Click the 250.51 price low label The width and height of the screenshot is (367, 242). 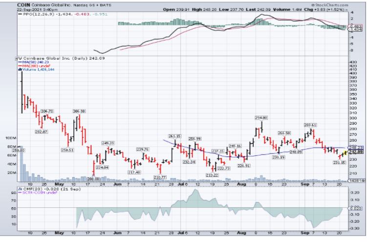[67, 150]
